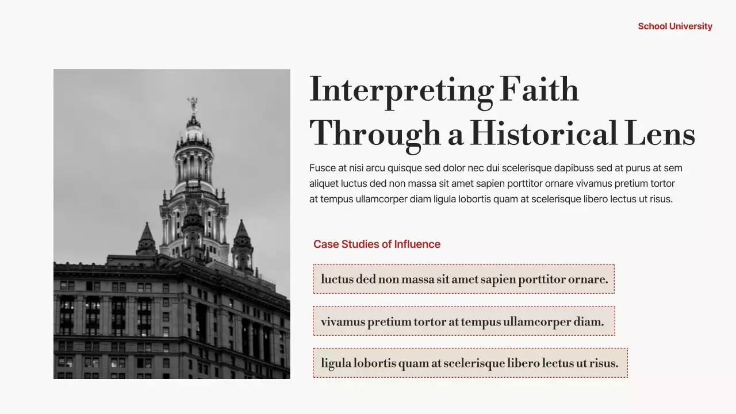
Task: Select the word Faith in the heading
Action: (x=538, y=89)
